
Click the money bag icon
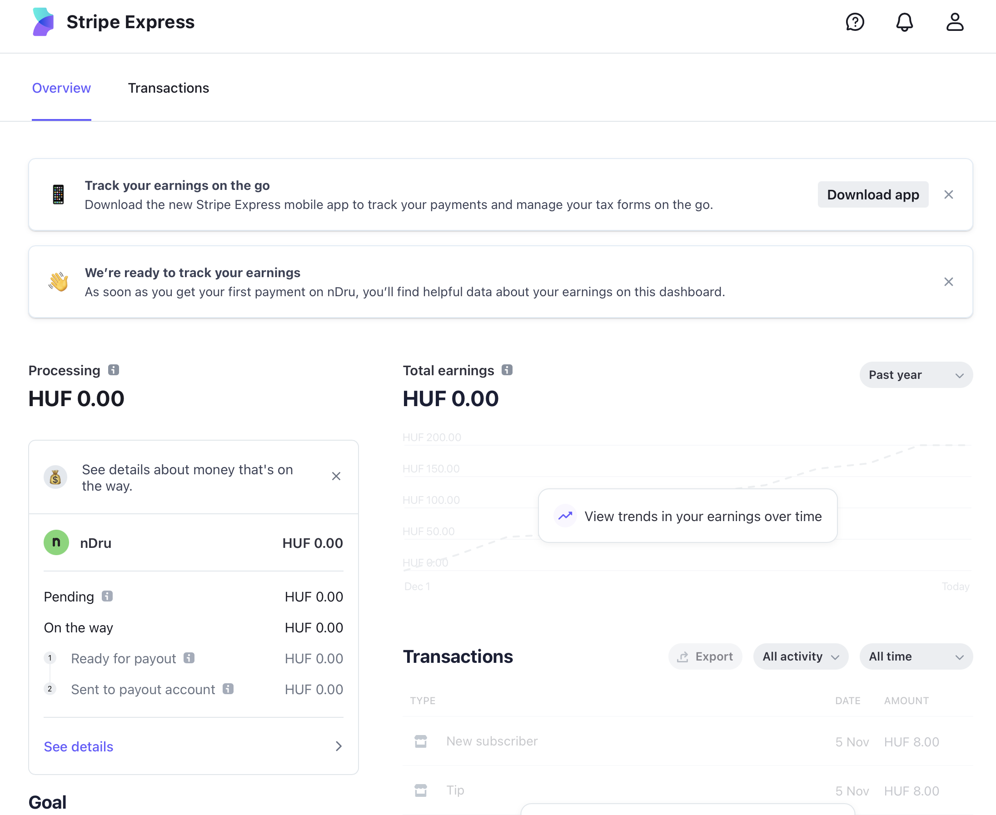(55, 477)
